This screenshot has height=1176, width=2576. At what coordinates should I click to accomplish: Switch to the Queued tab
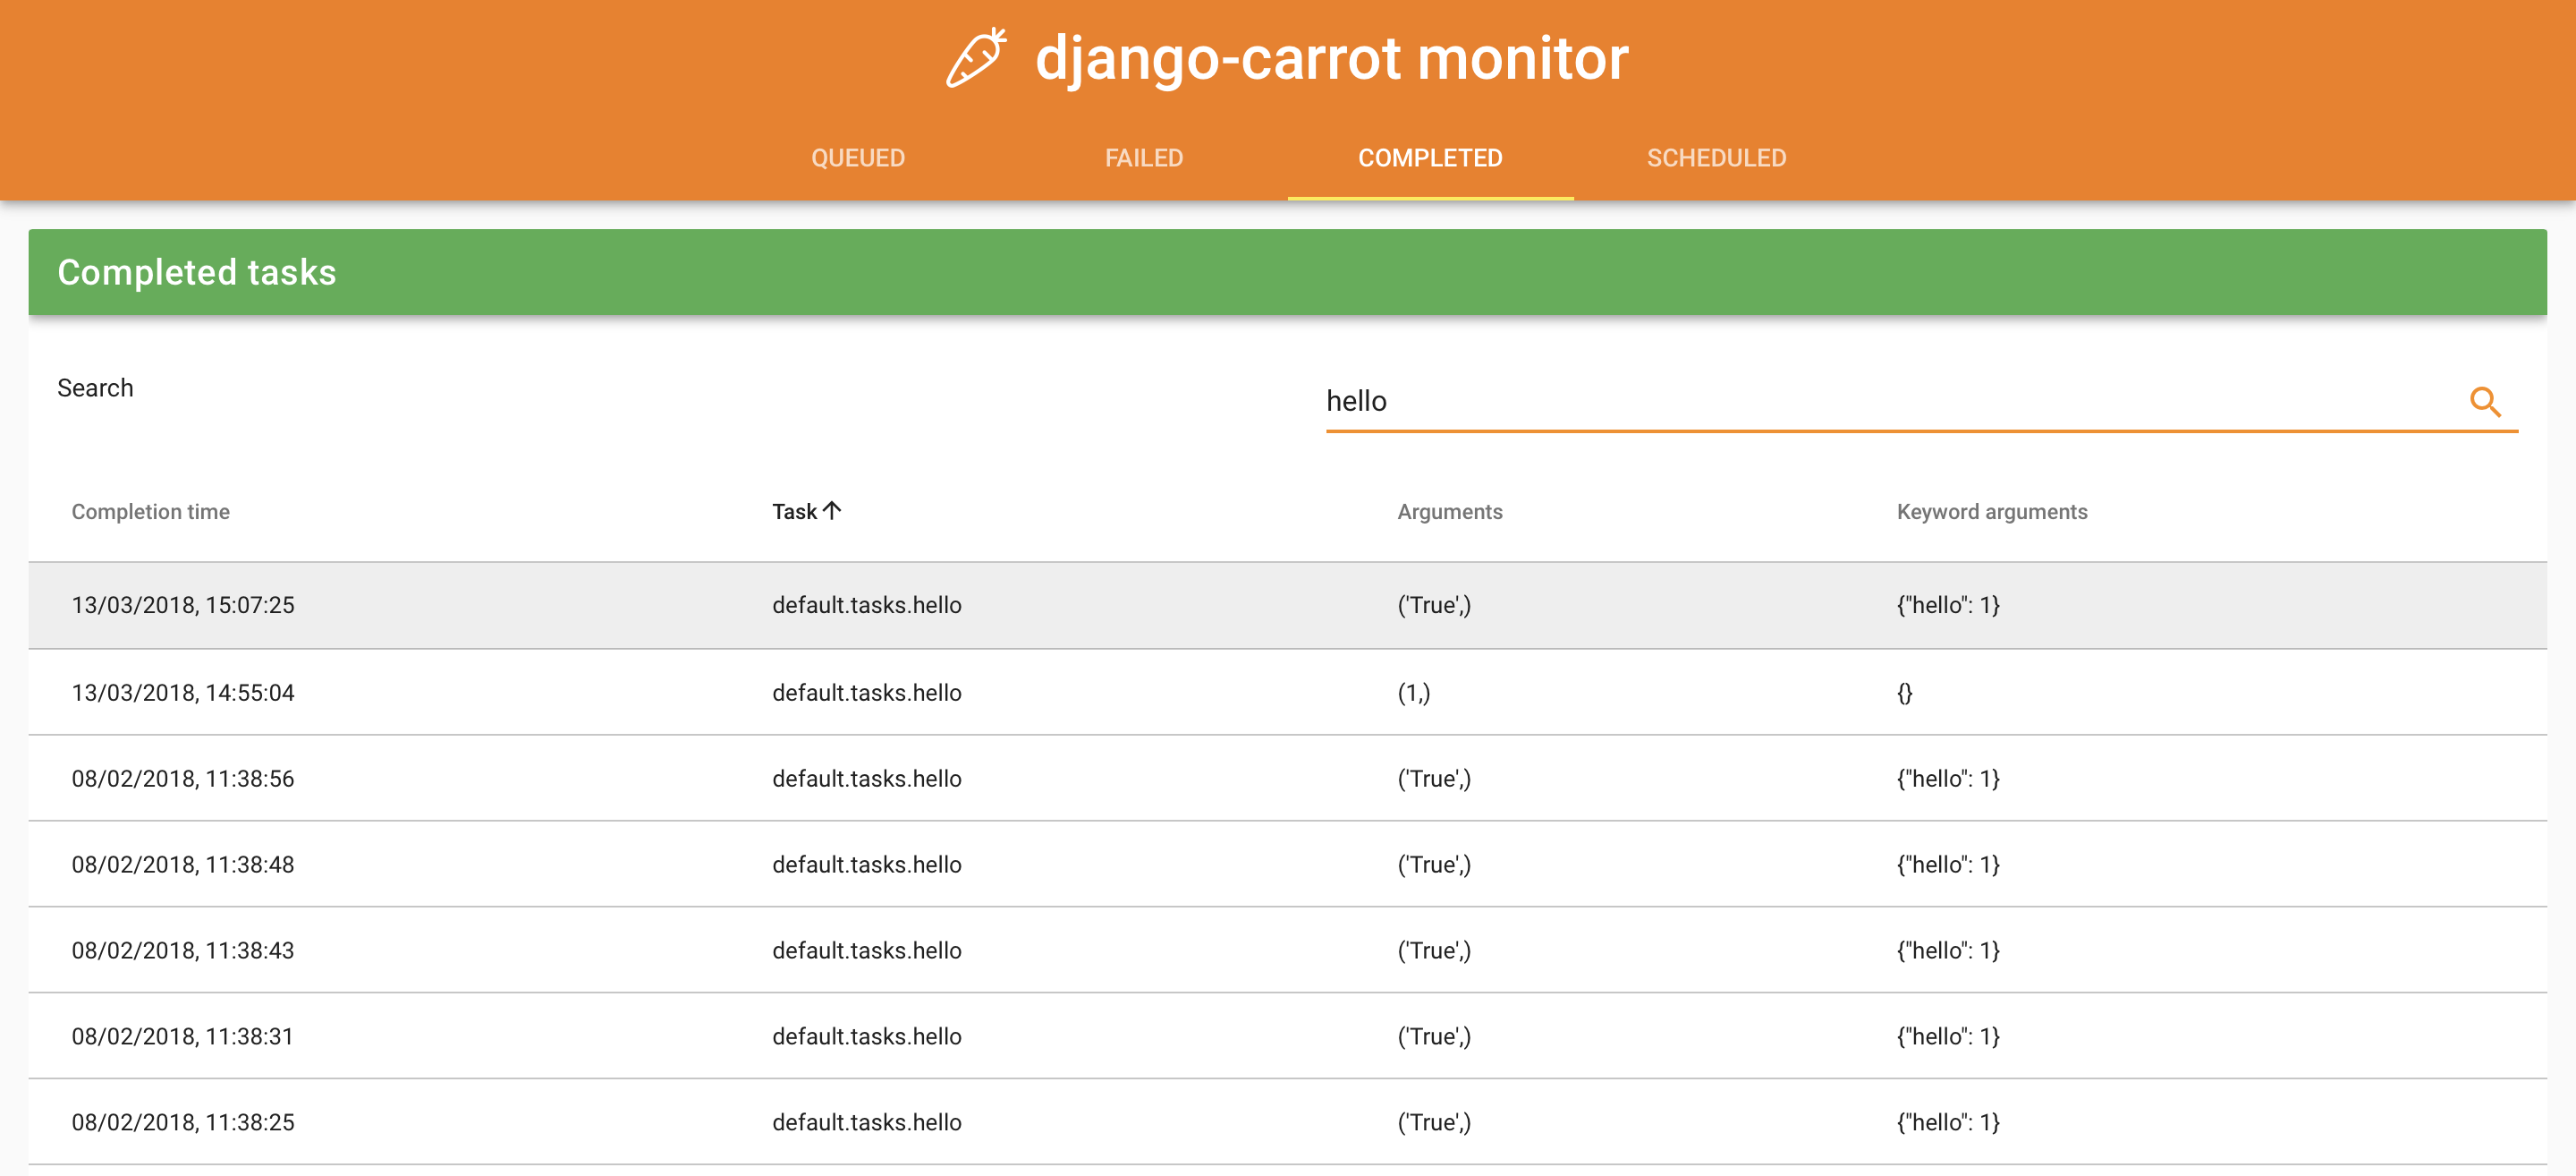point(857,158)
